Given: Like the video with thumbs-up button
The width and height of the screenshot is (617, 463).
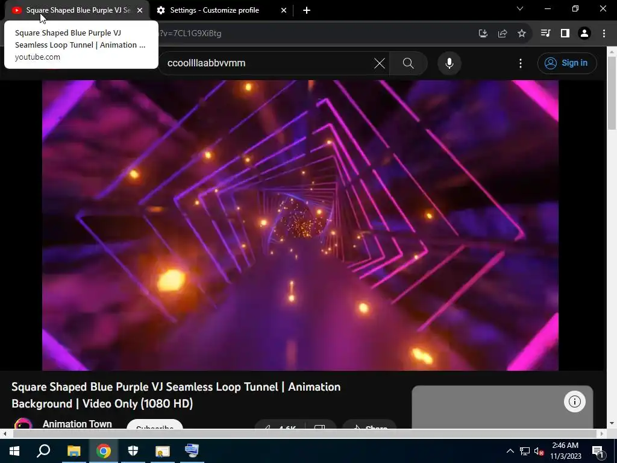Looking at the screenshot, I should point(280,425).
